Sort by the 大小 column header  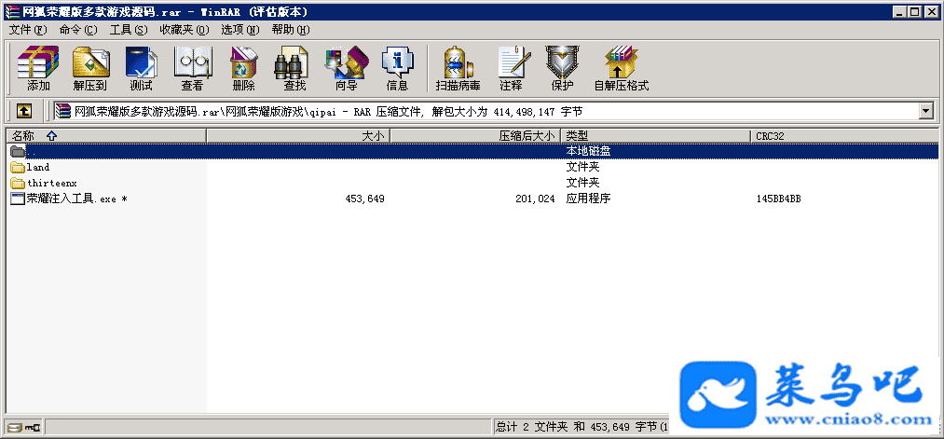[x=298, y=136]
